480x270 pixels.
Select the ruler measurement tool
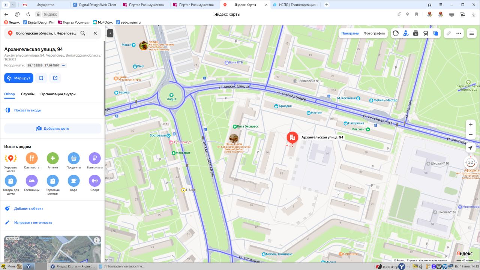tap(448, 33)
